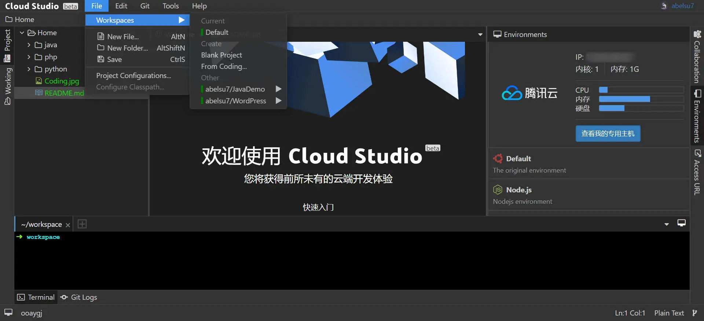
Task: Expand abelsu7/WordPress workspace submenu arrow
Action: (x=278, y=100)
